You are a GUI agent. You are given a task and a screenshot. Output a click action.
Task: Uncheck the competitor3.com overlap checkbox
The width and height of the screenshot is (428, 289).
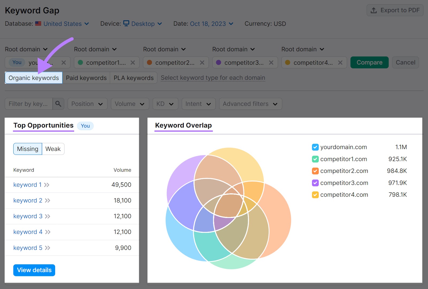(x=315, y=183)
